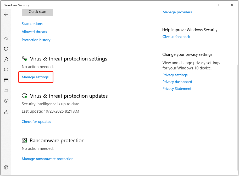This screenshot has width=239, height=176.
Task: Check for security intelligence updates
Action: coord(36,122)
